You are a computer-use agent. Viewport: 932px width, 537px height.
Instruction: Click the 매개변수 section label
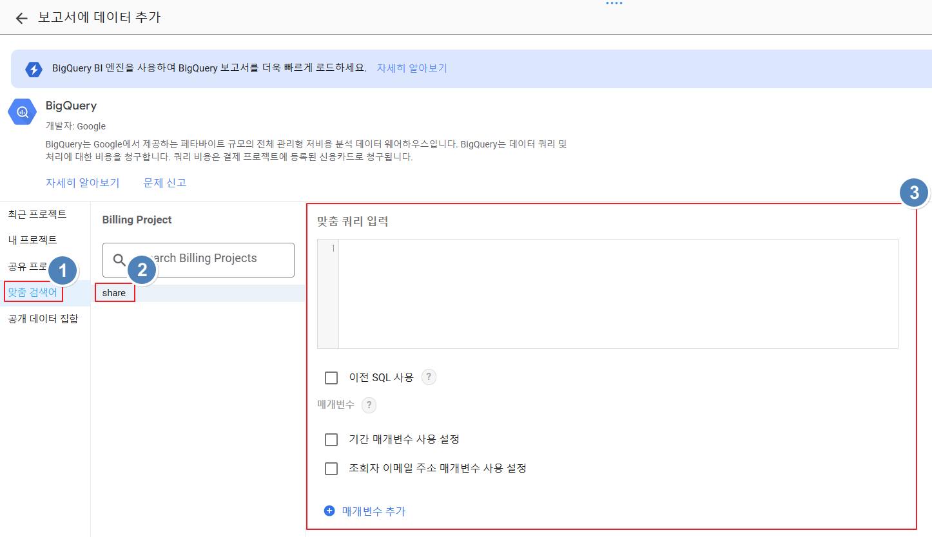(336, 405)
